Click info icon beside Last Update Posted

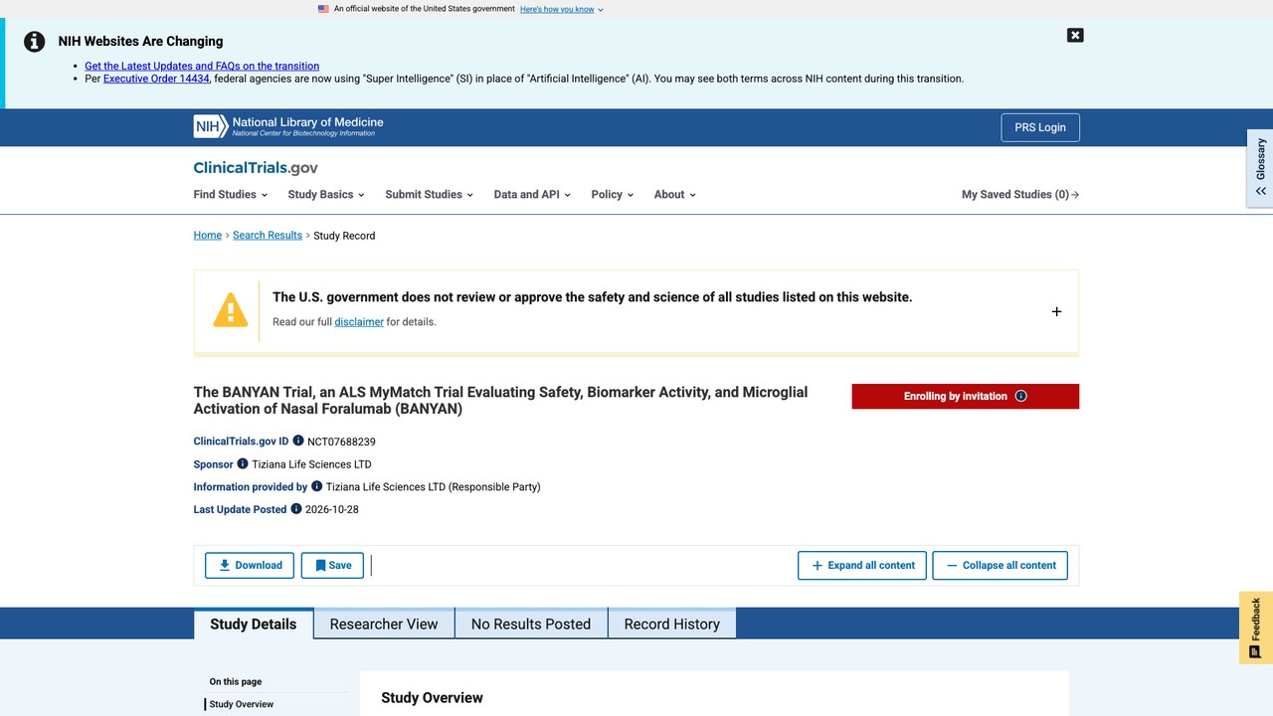pos(295,508)
